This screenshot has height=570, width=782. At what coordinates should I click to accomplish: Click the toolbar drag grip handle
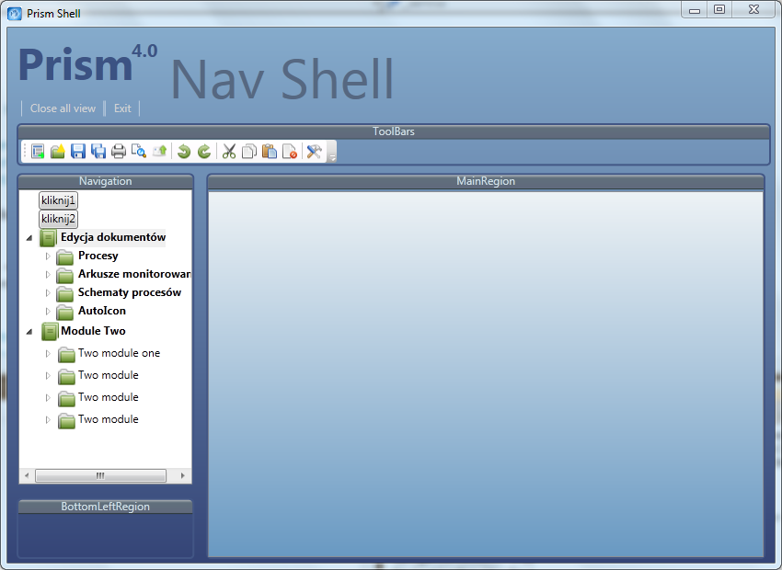coord(25,152)
